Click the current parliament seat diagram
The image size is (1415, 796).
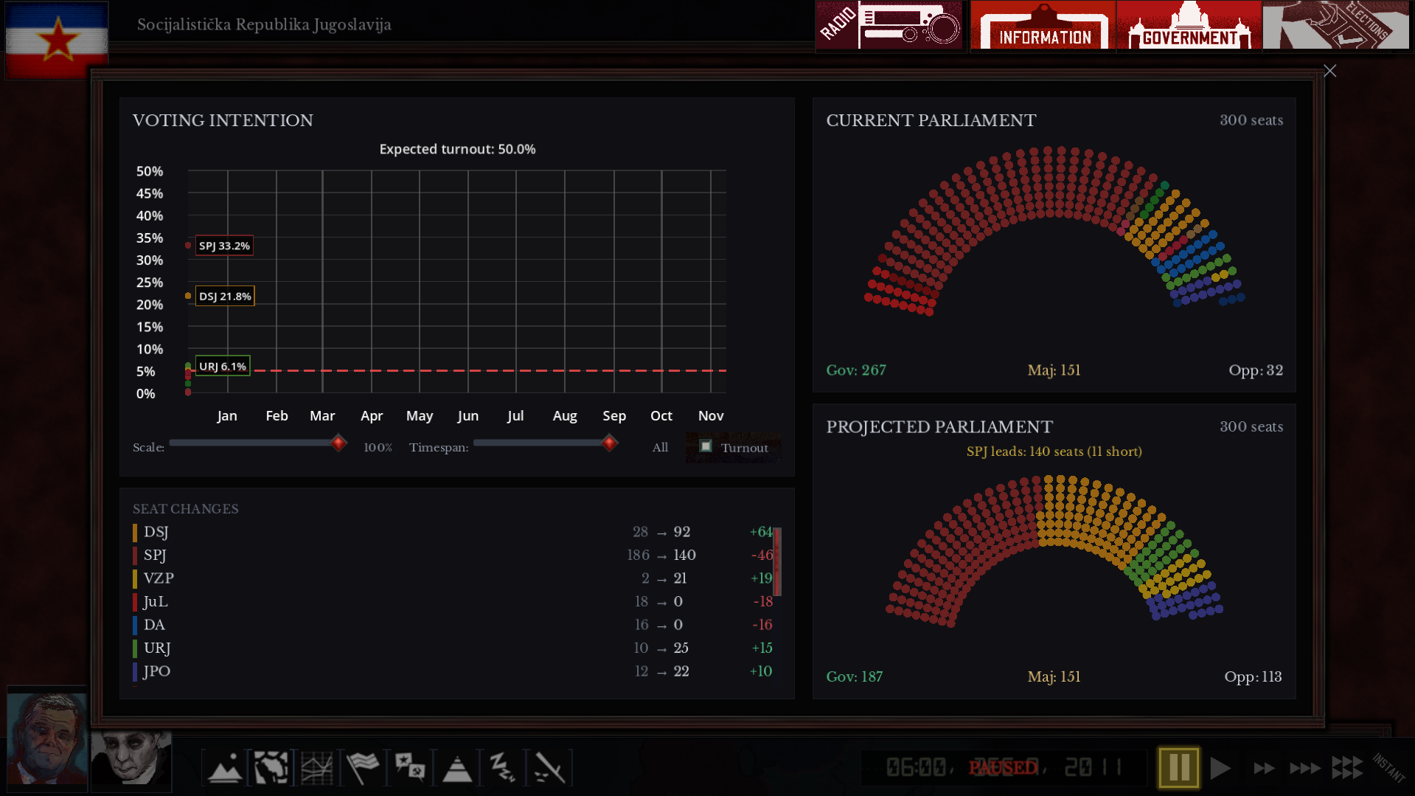click(1054, 231)
